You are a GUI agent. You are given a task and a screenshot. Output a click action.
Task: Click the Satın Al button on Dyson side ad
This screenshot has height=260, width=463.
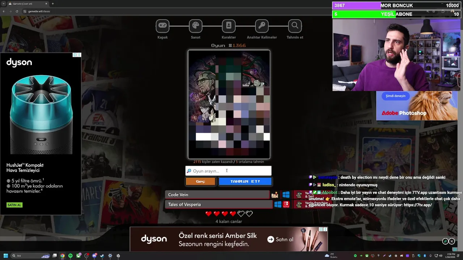click(14, 205)
